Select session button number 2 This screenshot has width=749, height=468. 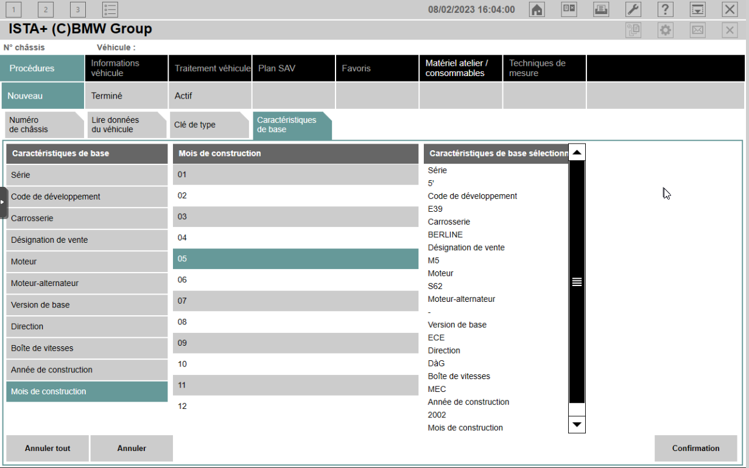[46, 9]
